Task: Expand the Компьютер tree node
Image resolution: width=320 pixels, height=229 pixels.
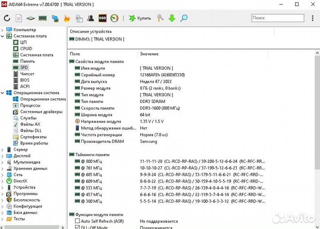Action: point(3,30)
